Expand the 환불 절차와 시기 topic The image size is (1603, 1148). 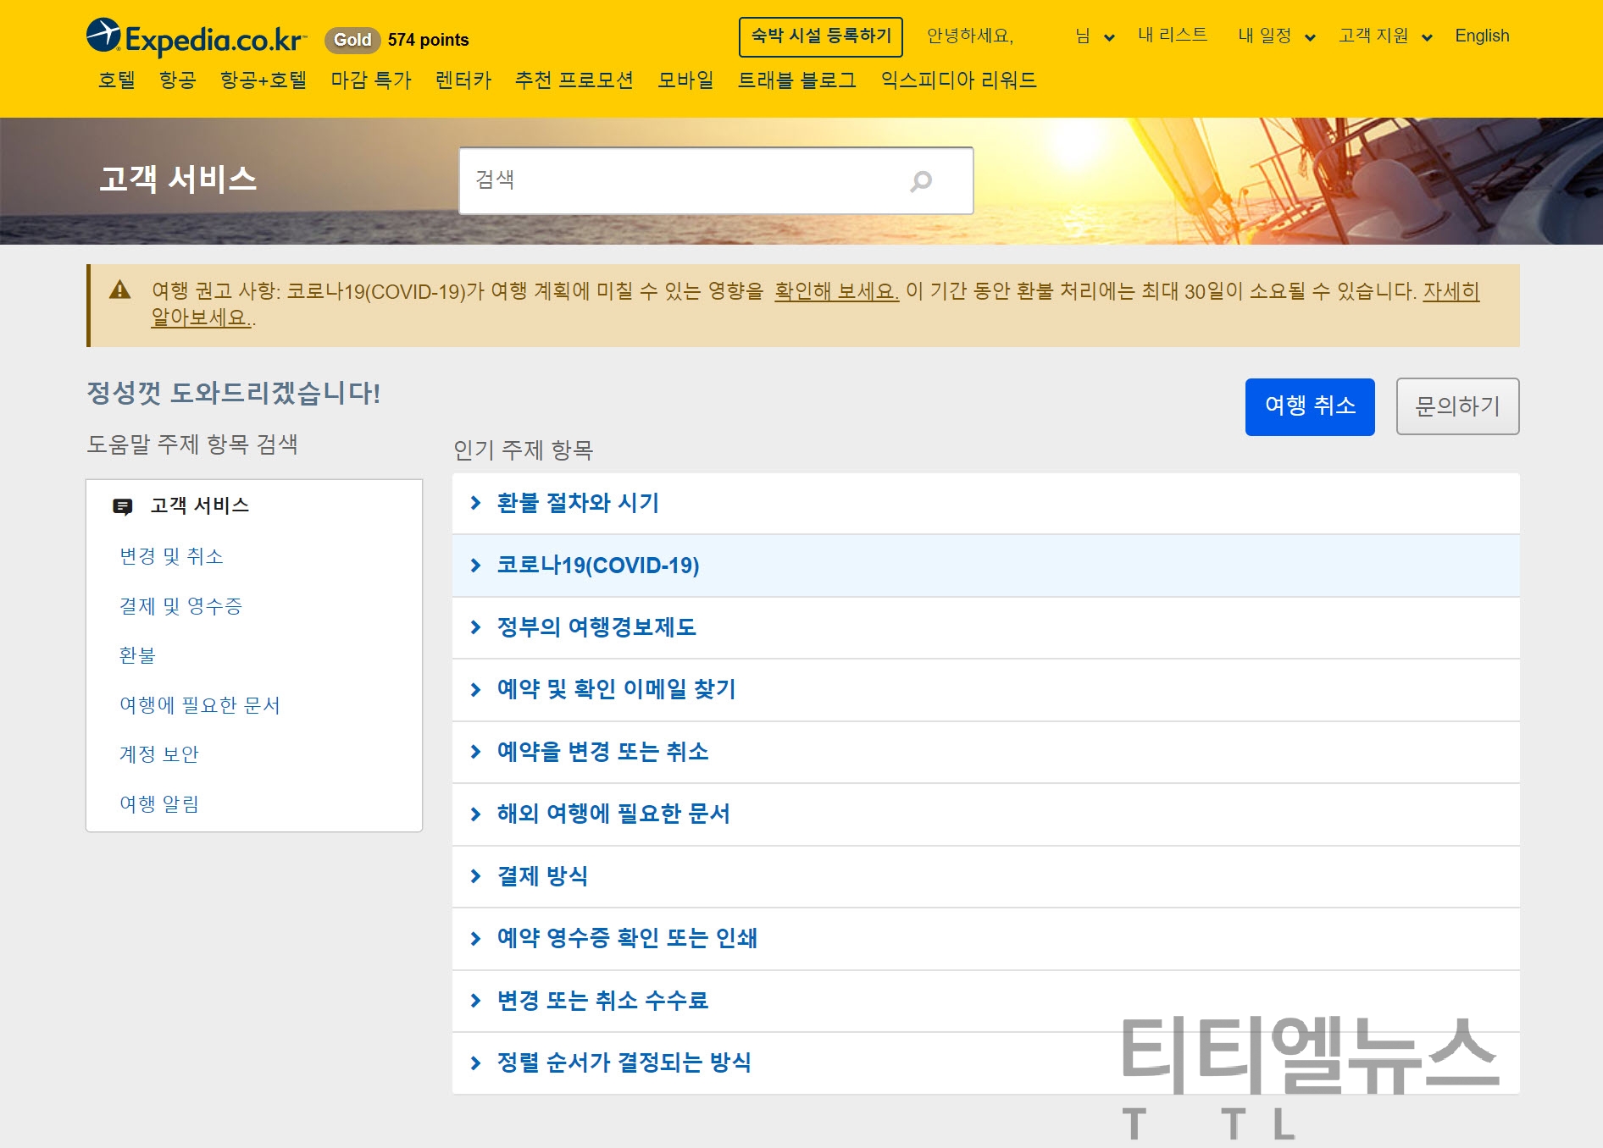coord(985,503)
